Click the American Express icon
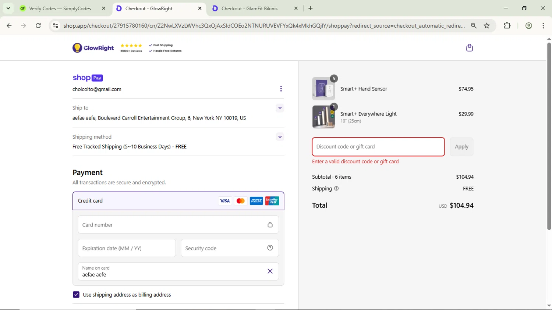The width and height of the screenshot is (552, 310). [x=256, y=201]
